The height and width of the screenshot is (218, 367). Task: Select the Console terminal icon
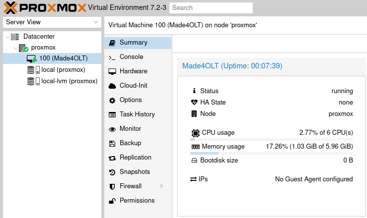click(x=112, y=57)
